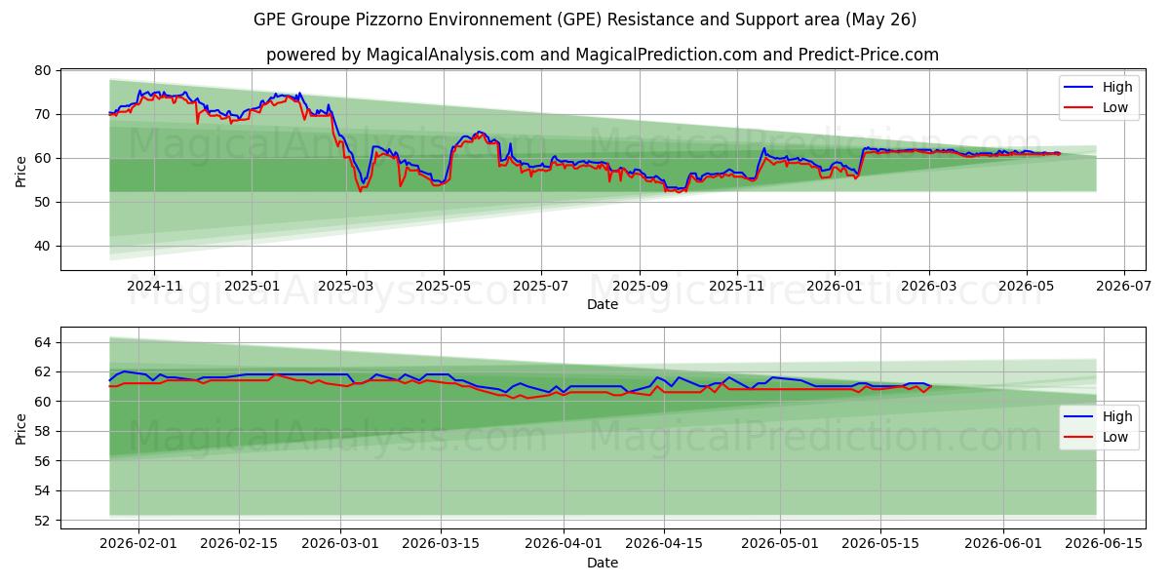The height and width of the screenshot is (585, 1170).
Task: Click the '2026-05-15' tick label on bottom chart
Action: pyautogui.click(x=880, y=544)
